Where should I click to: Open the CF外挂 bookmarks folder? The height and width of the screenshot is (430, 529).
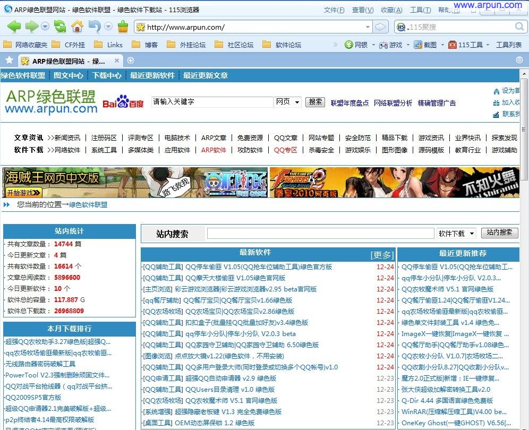pos(69,45)
